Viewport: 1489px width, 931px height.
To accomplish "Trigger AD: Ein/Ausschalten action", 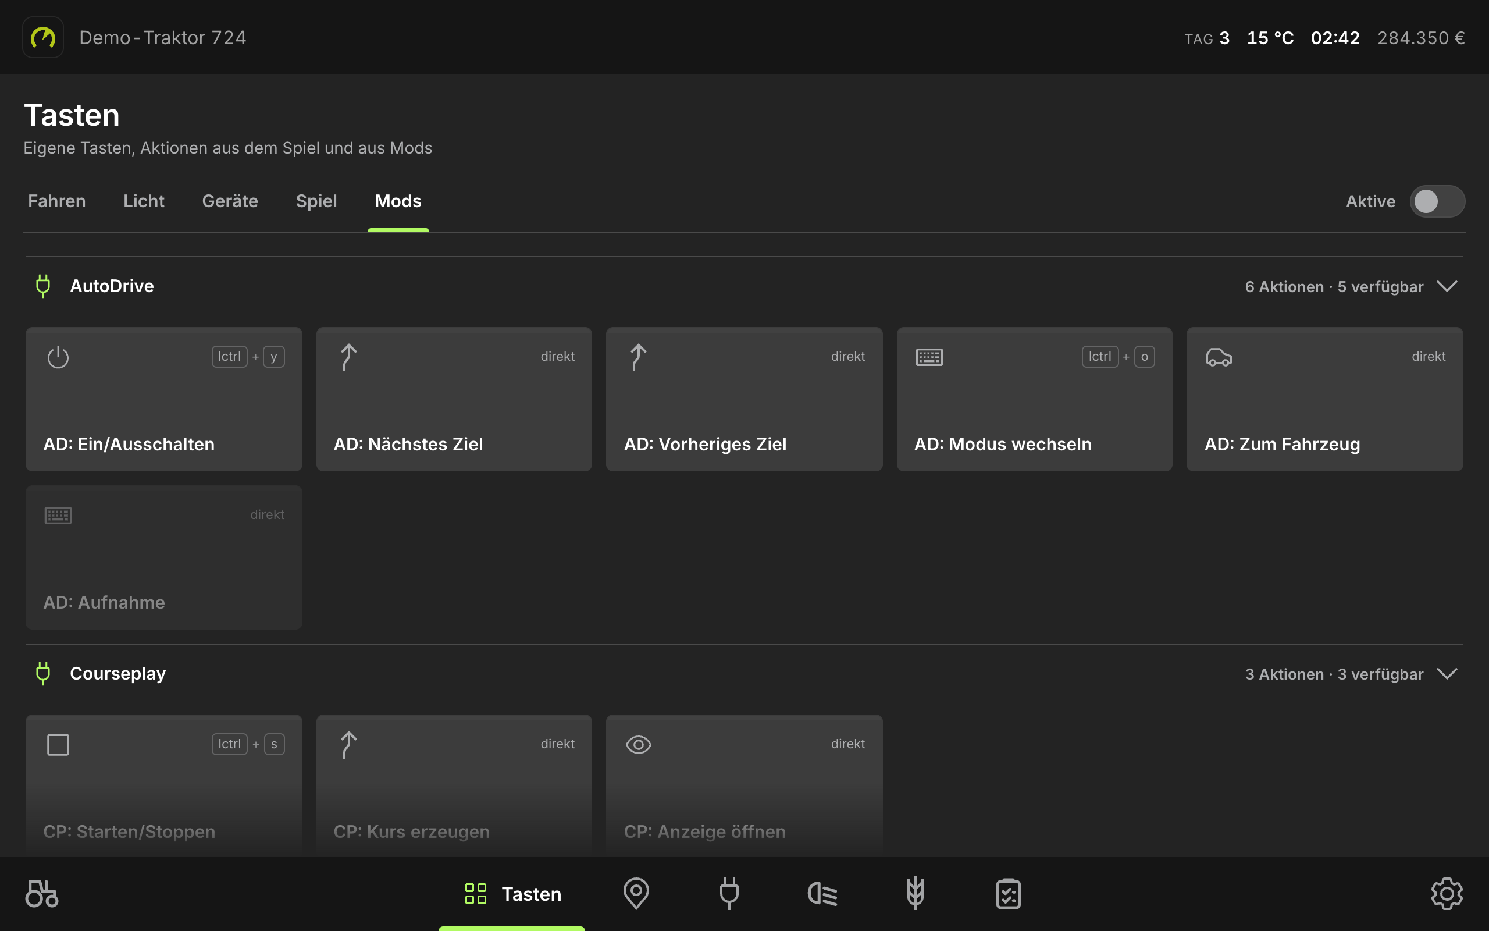I will (163, 399).
